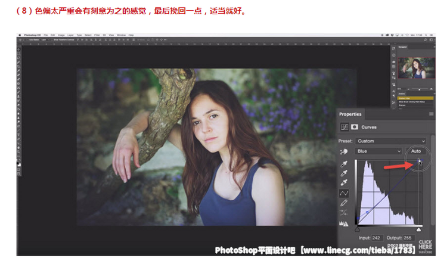This screenshot has height=261, width=447.
Task: Open the Image menu
Action: point(61,35)
